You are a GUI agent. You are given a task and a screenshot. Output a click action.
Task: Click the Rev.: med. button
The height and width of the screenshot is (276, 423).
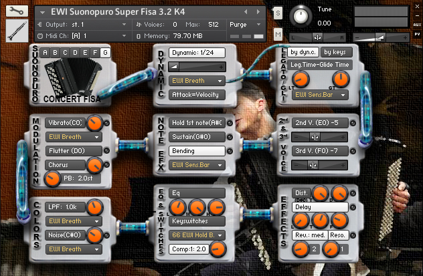pos(311,235)
